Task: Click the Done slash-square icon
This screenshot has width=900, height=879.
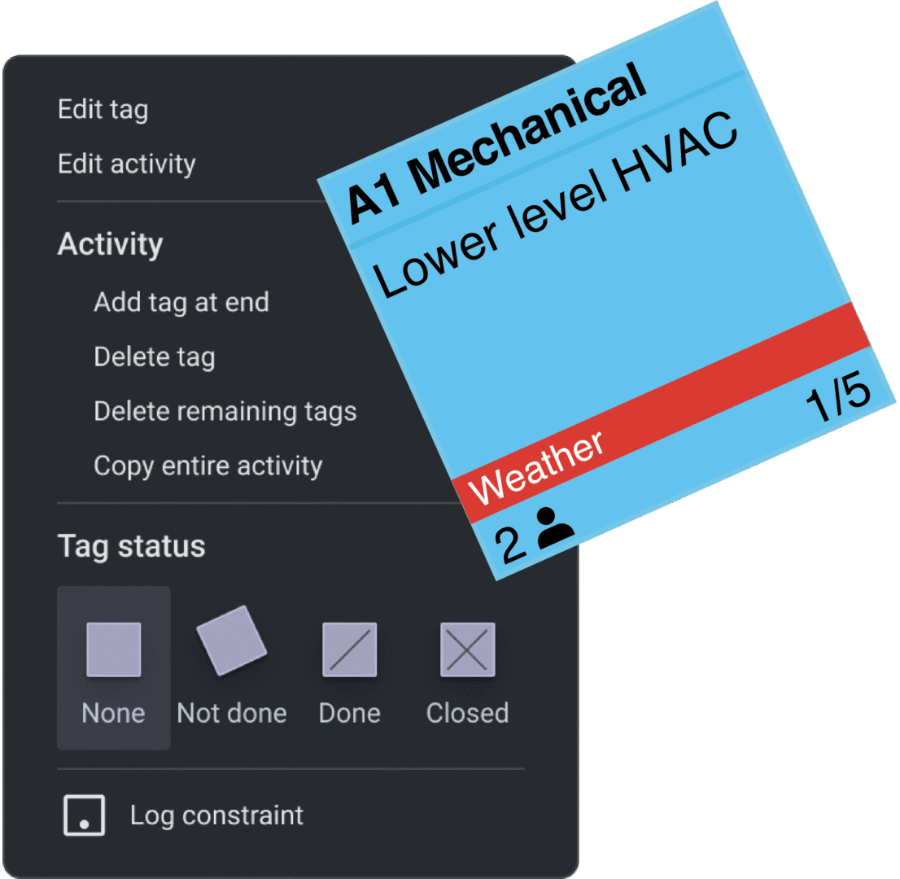Action: pyautogui.click(x=350, y=649)
